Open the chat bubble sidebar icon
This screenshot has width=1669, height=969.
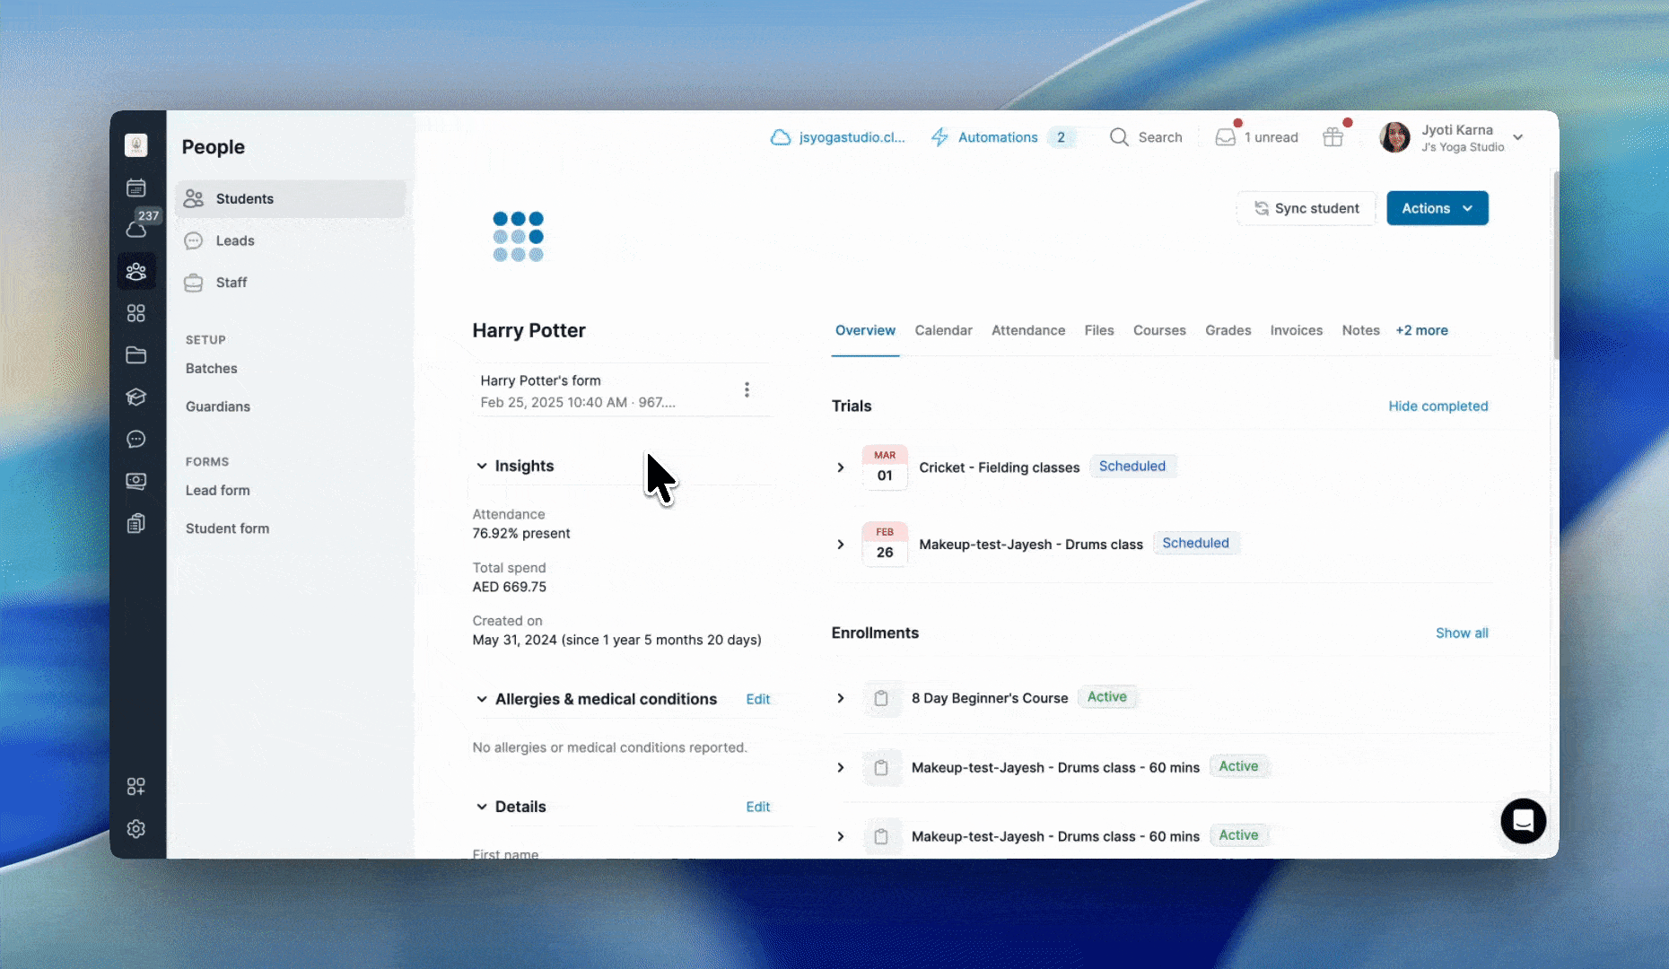[136, 440]
